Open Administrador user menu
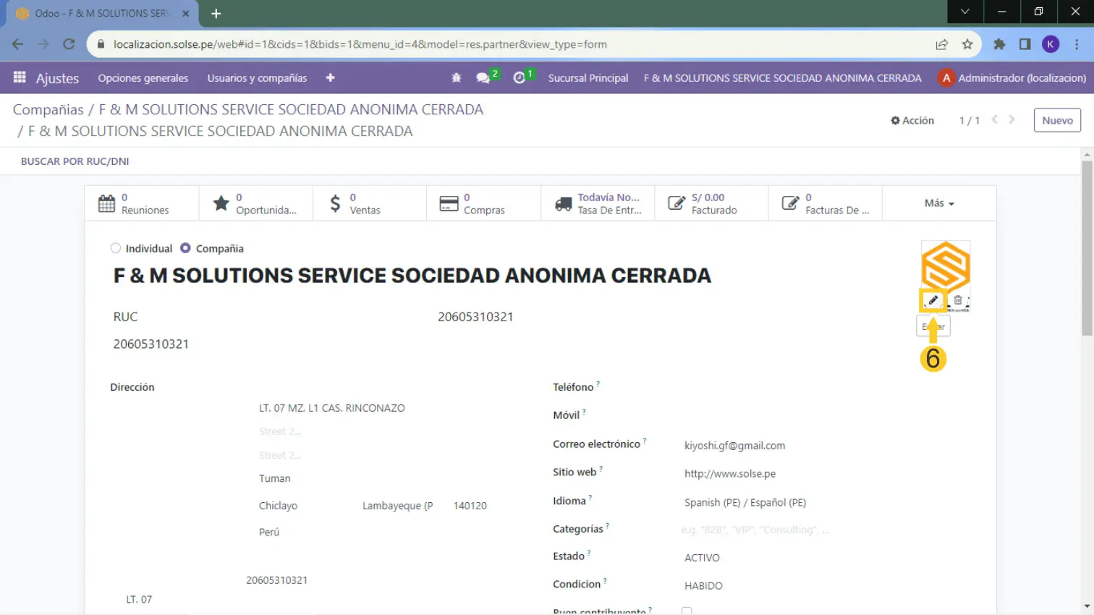Image resolution: width=1094 pixels, height=615 pixels. pos(1012,77)
